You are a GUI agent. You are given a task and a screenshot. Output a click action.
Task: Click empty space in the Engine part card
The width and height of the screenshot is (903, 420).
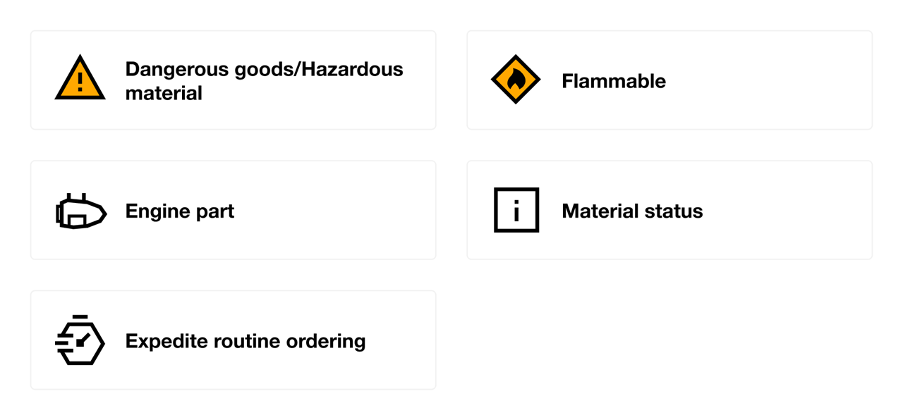339,211
